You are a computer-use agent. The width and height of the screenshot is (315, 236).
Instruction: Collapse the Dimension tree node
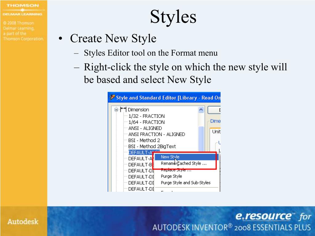point(116,110)
